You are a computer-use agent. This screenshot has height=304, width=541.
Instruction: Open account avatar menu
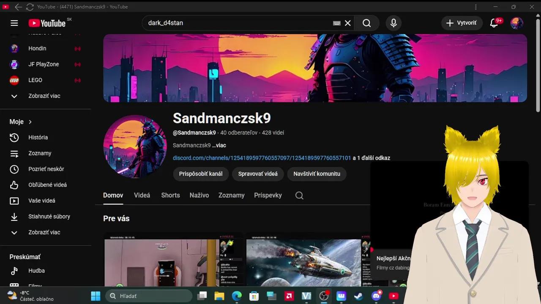click(516, 23)
